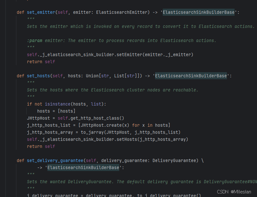This screenshot has height=197, width=257.
Task: Click Union[str, List[str]] type hint
Action: (112, 76)
